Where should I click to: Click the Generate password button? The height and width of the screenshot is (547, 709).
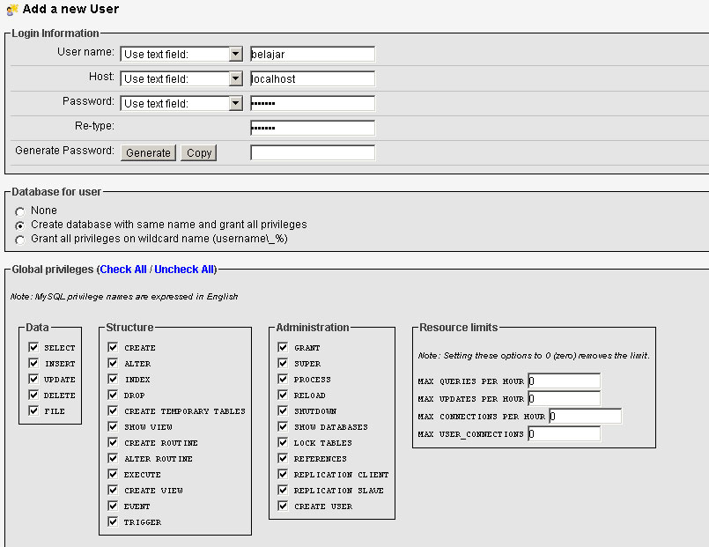click(x=148, y=152)
